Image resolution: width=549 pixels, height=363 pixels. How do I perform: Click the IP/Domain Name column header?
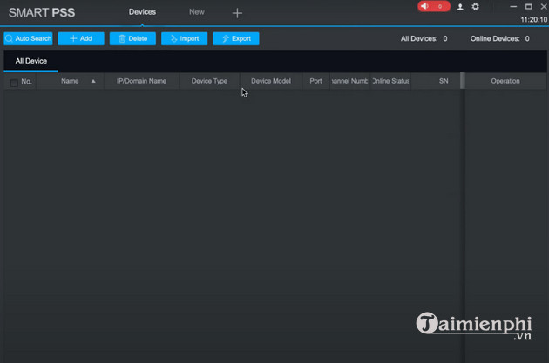coord(141,81)
